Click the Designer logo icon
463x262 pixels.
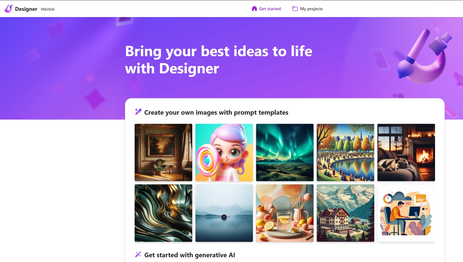click(8, 9)
